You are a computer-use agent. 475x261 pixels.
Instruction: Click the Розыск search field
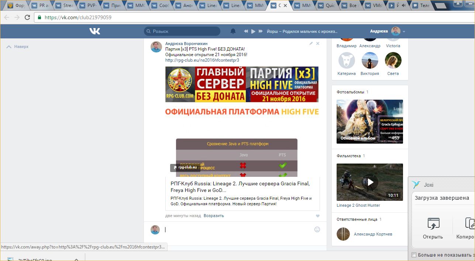(x=182, y=31)
